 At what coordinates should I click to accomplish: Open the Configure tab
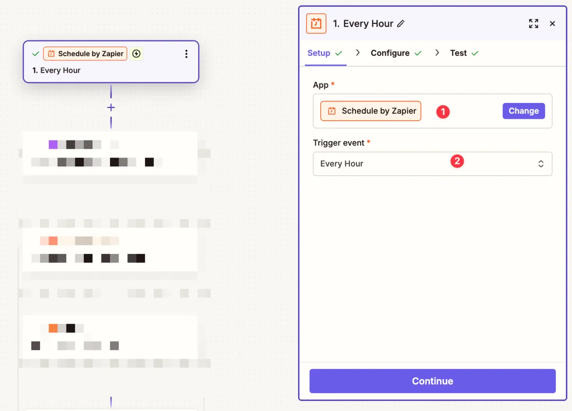coord(390,53)
